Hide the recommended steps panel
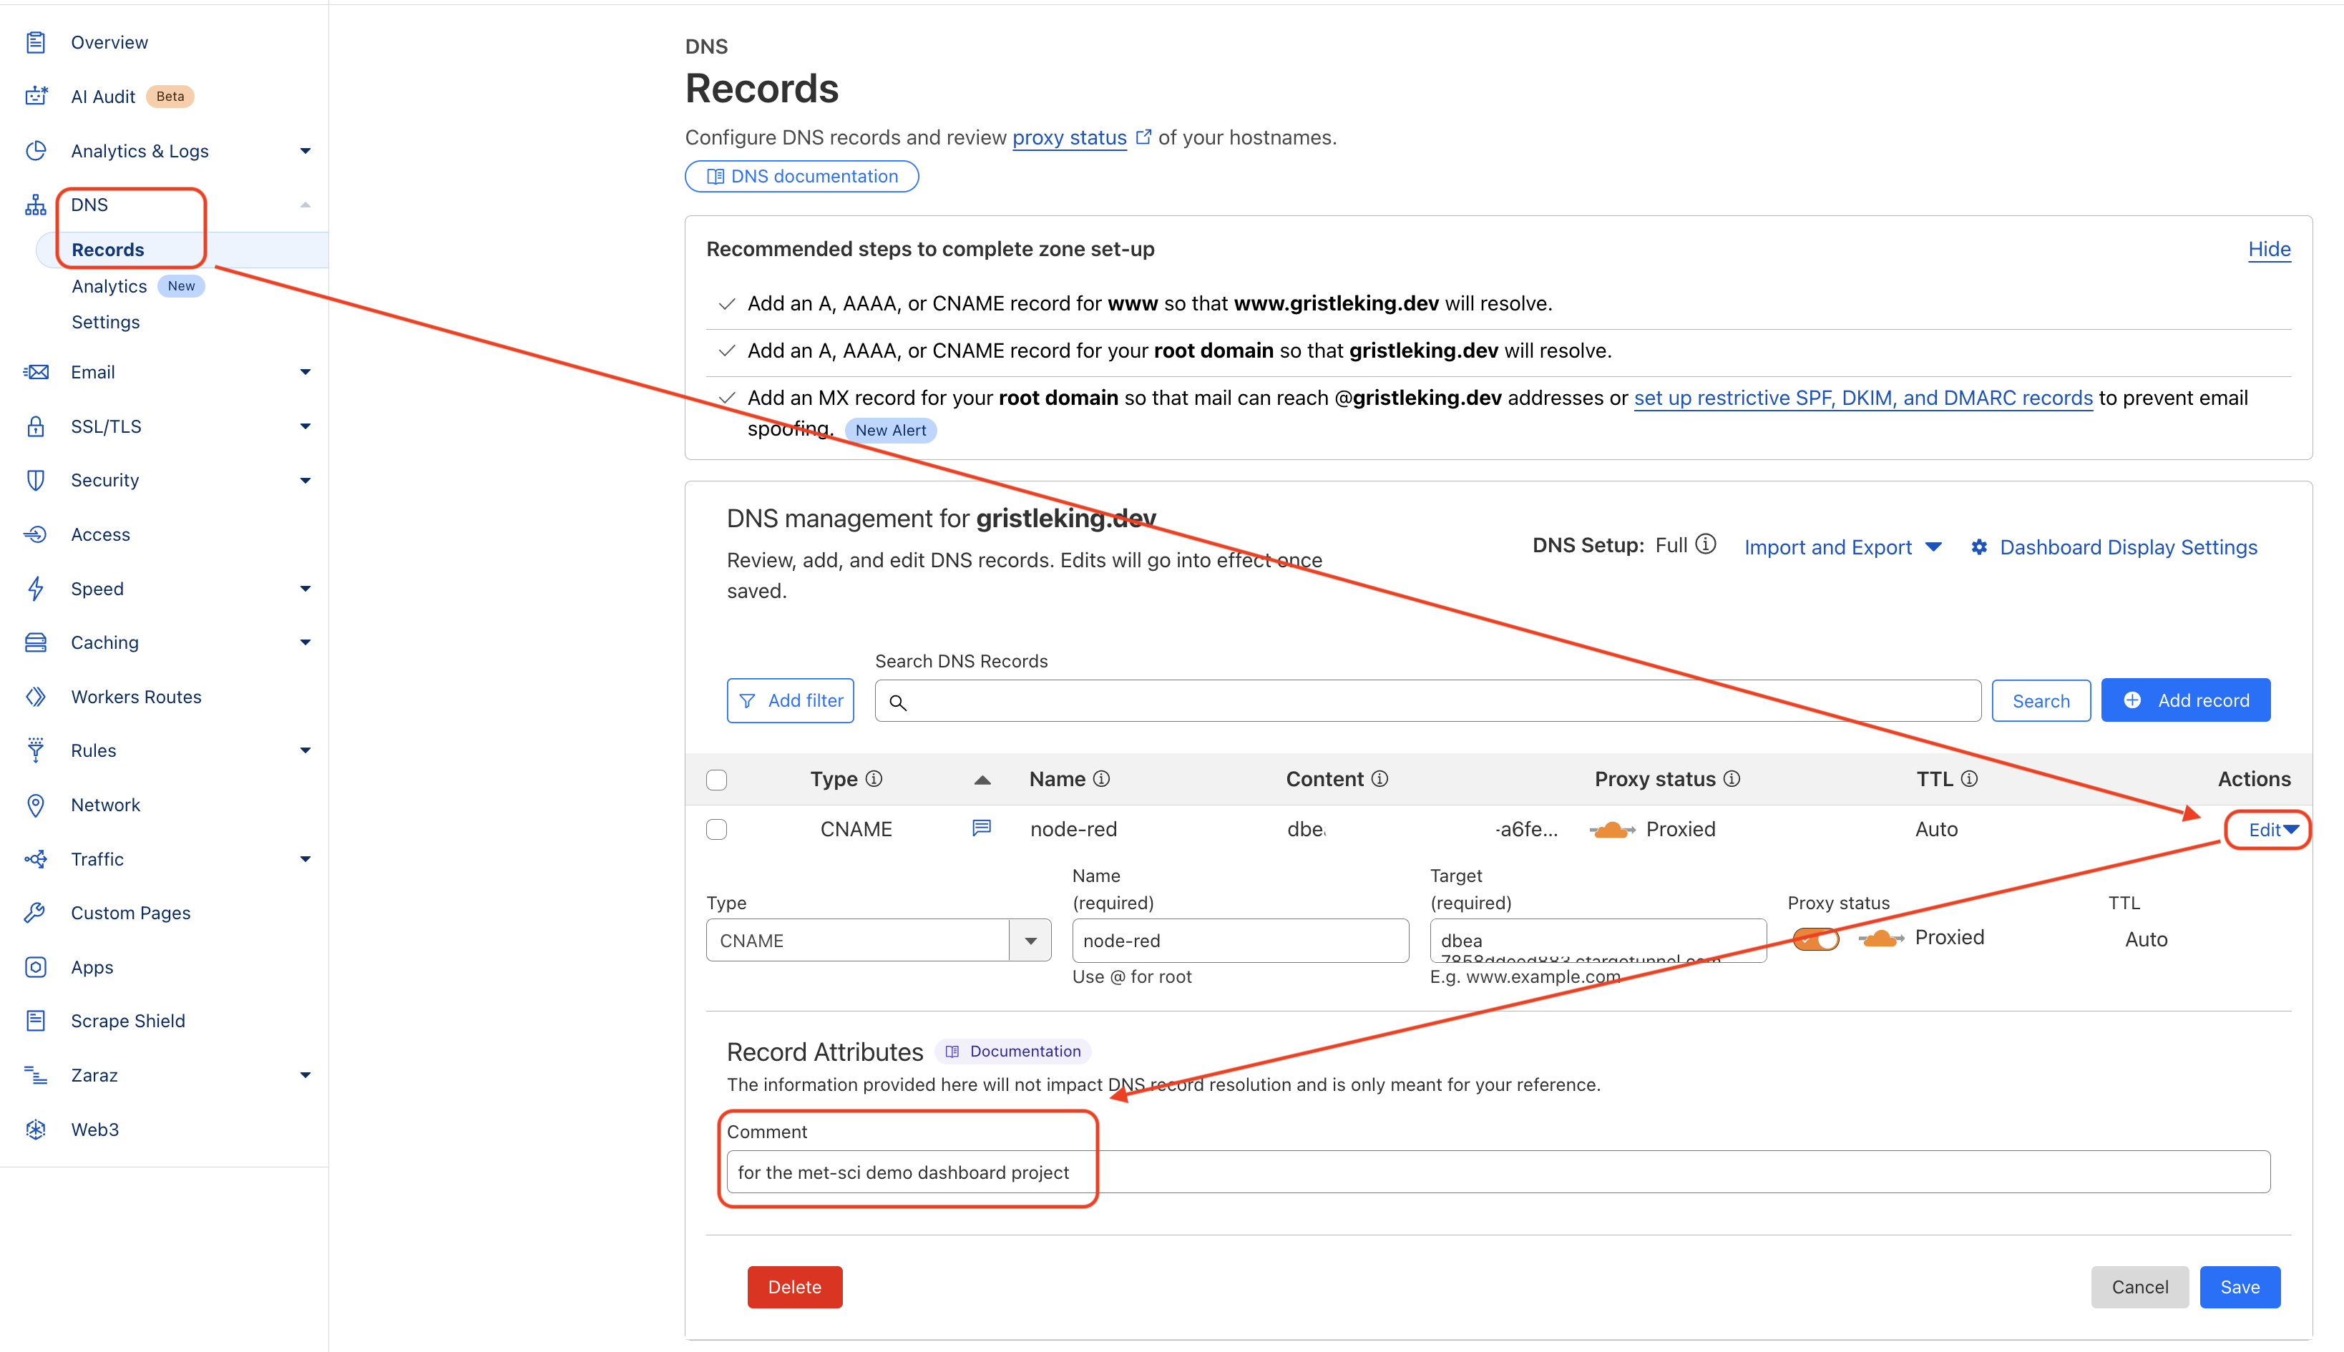The width and height of the screenshot is (2344, 1352). (2269, 249)
